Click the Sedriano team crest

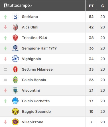coord(15,17)
